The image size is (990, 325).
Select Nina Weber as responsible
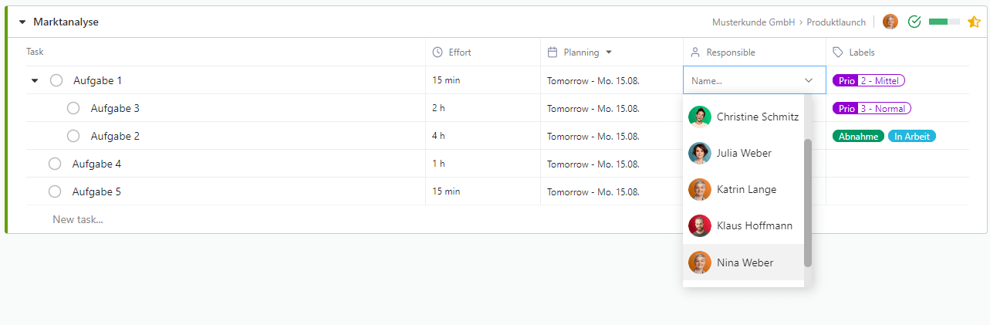(x=743, y=262)
